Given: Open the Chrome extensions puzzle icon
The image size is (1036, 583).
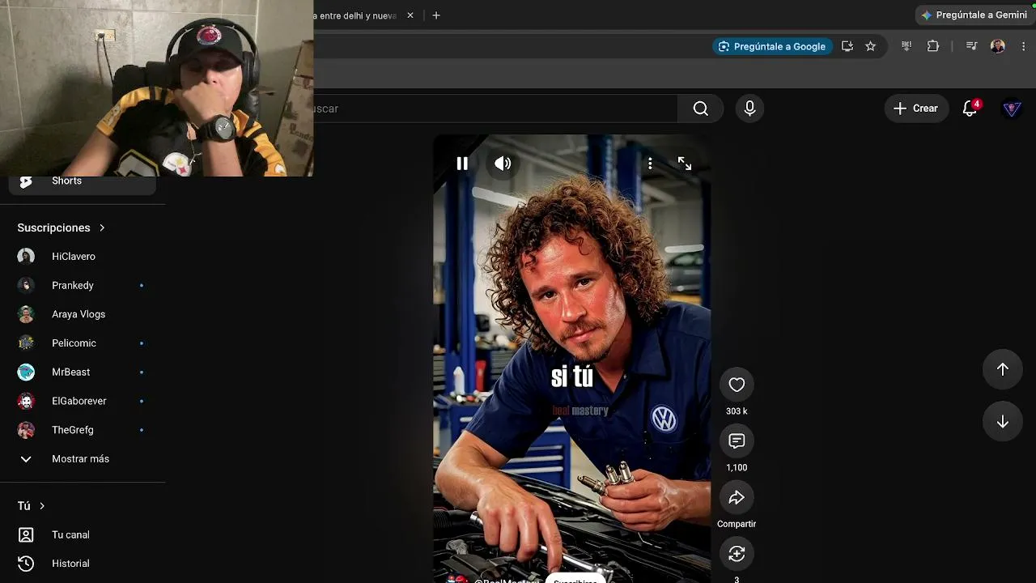Looking at the screenshot, I should point(933,46).
